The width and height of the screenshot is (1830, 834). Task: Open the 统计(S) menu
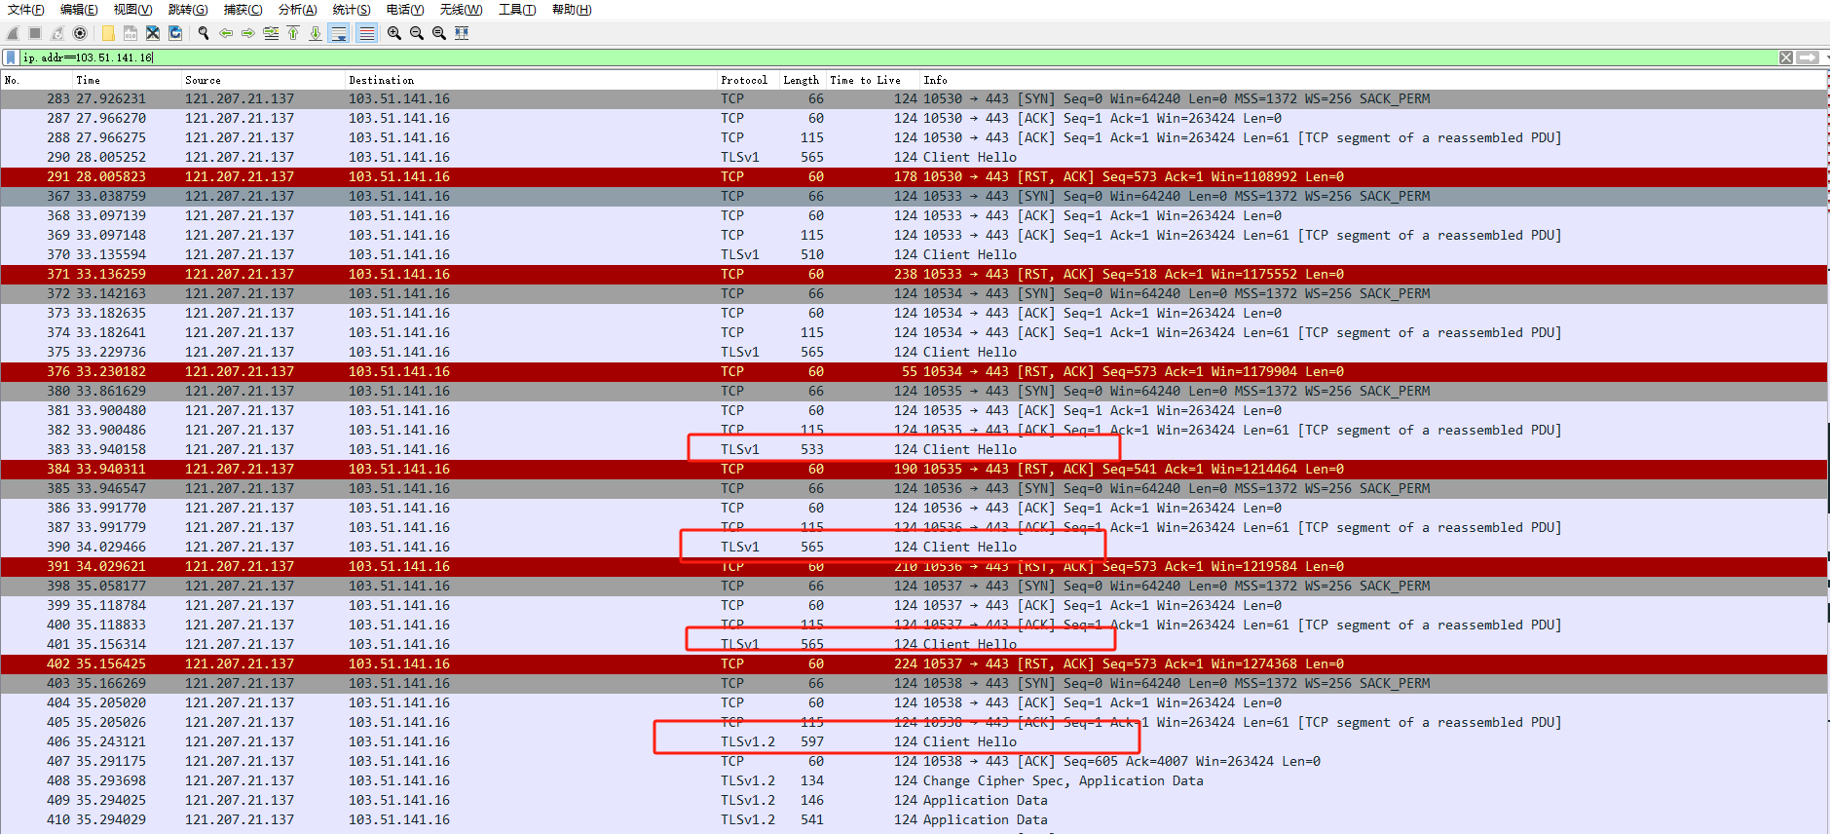coord(351,10)
